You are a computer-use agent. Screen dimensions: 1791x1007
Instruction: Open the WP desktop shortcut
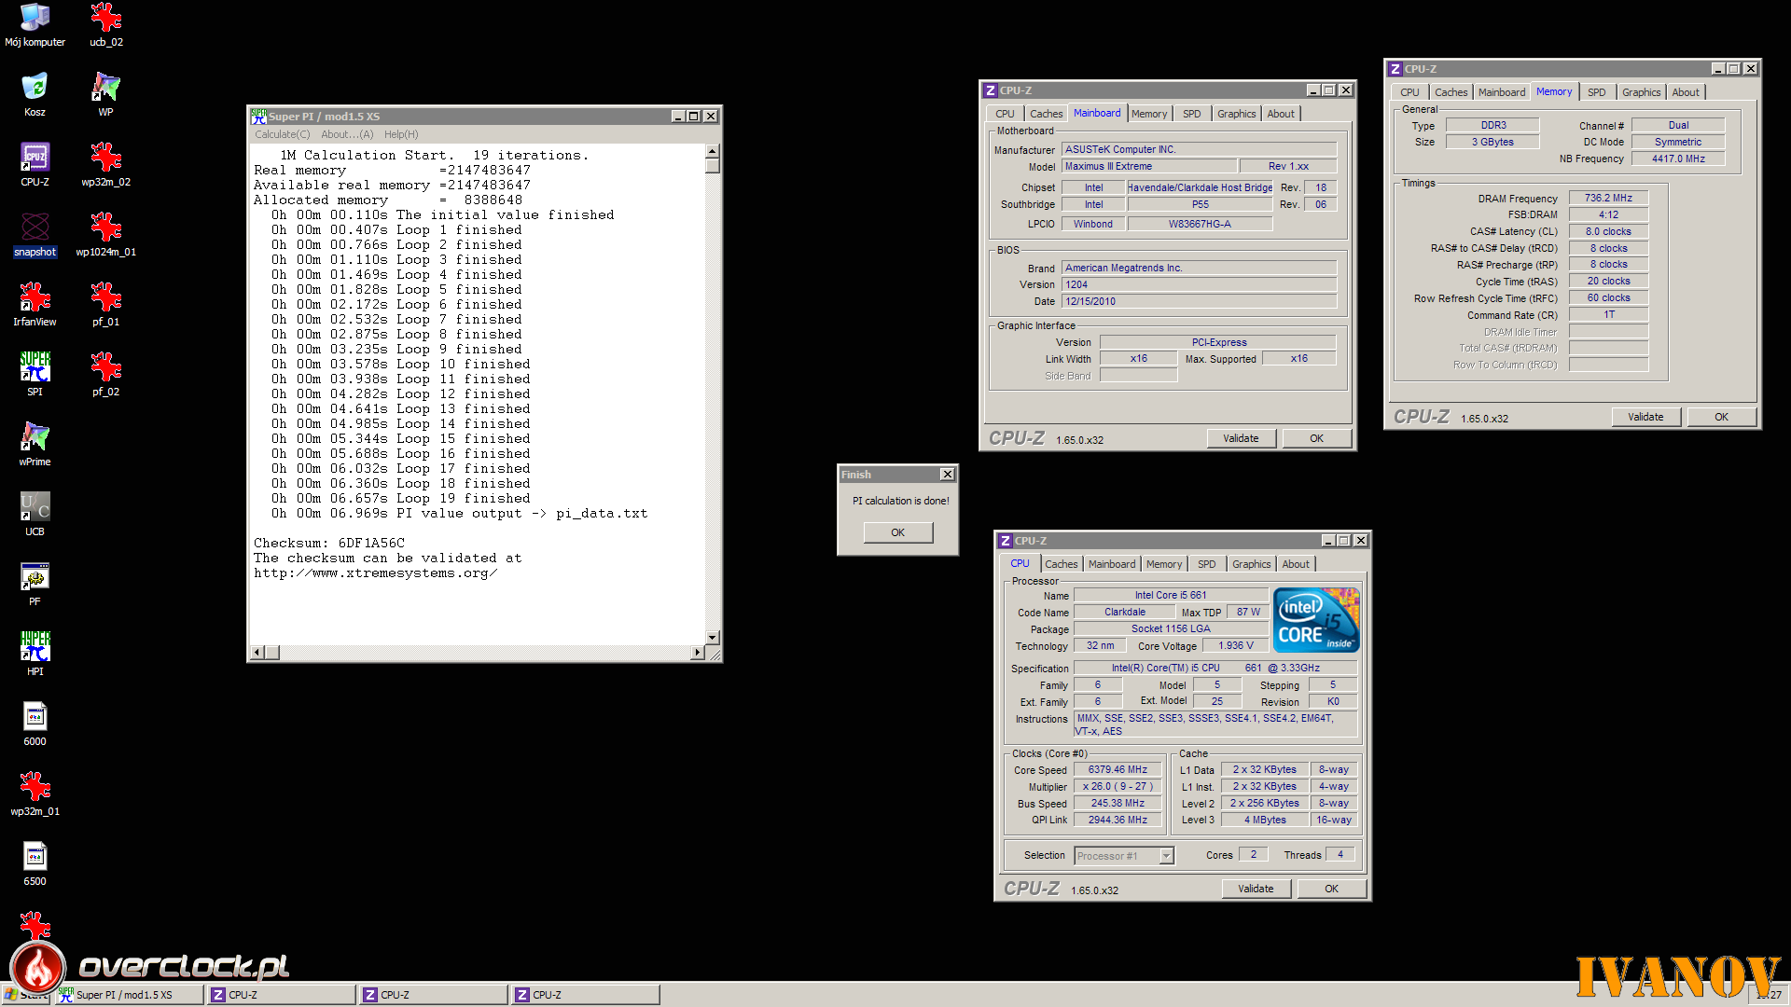pyautogui.click(x=105, y=94)
